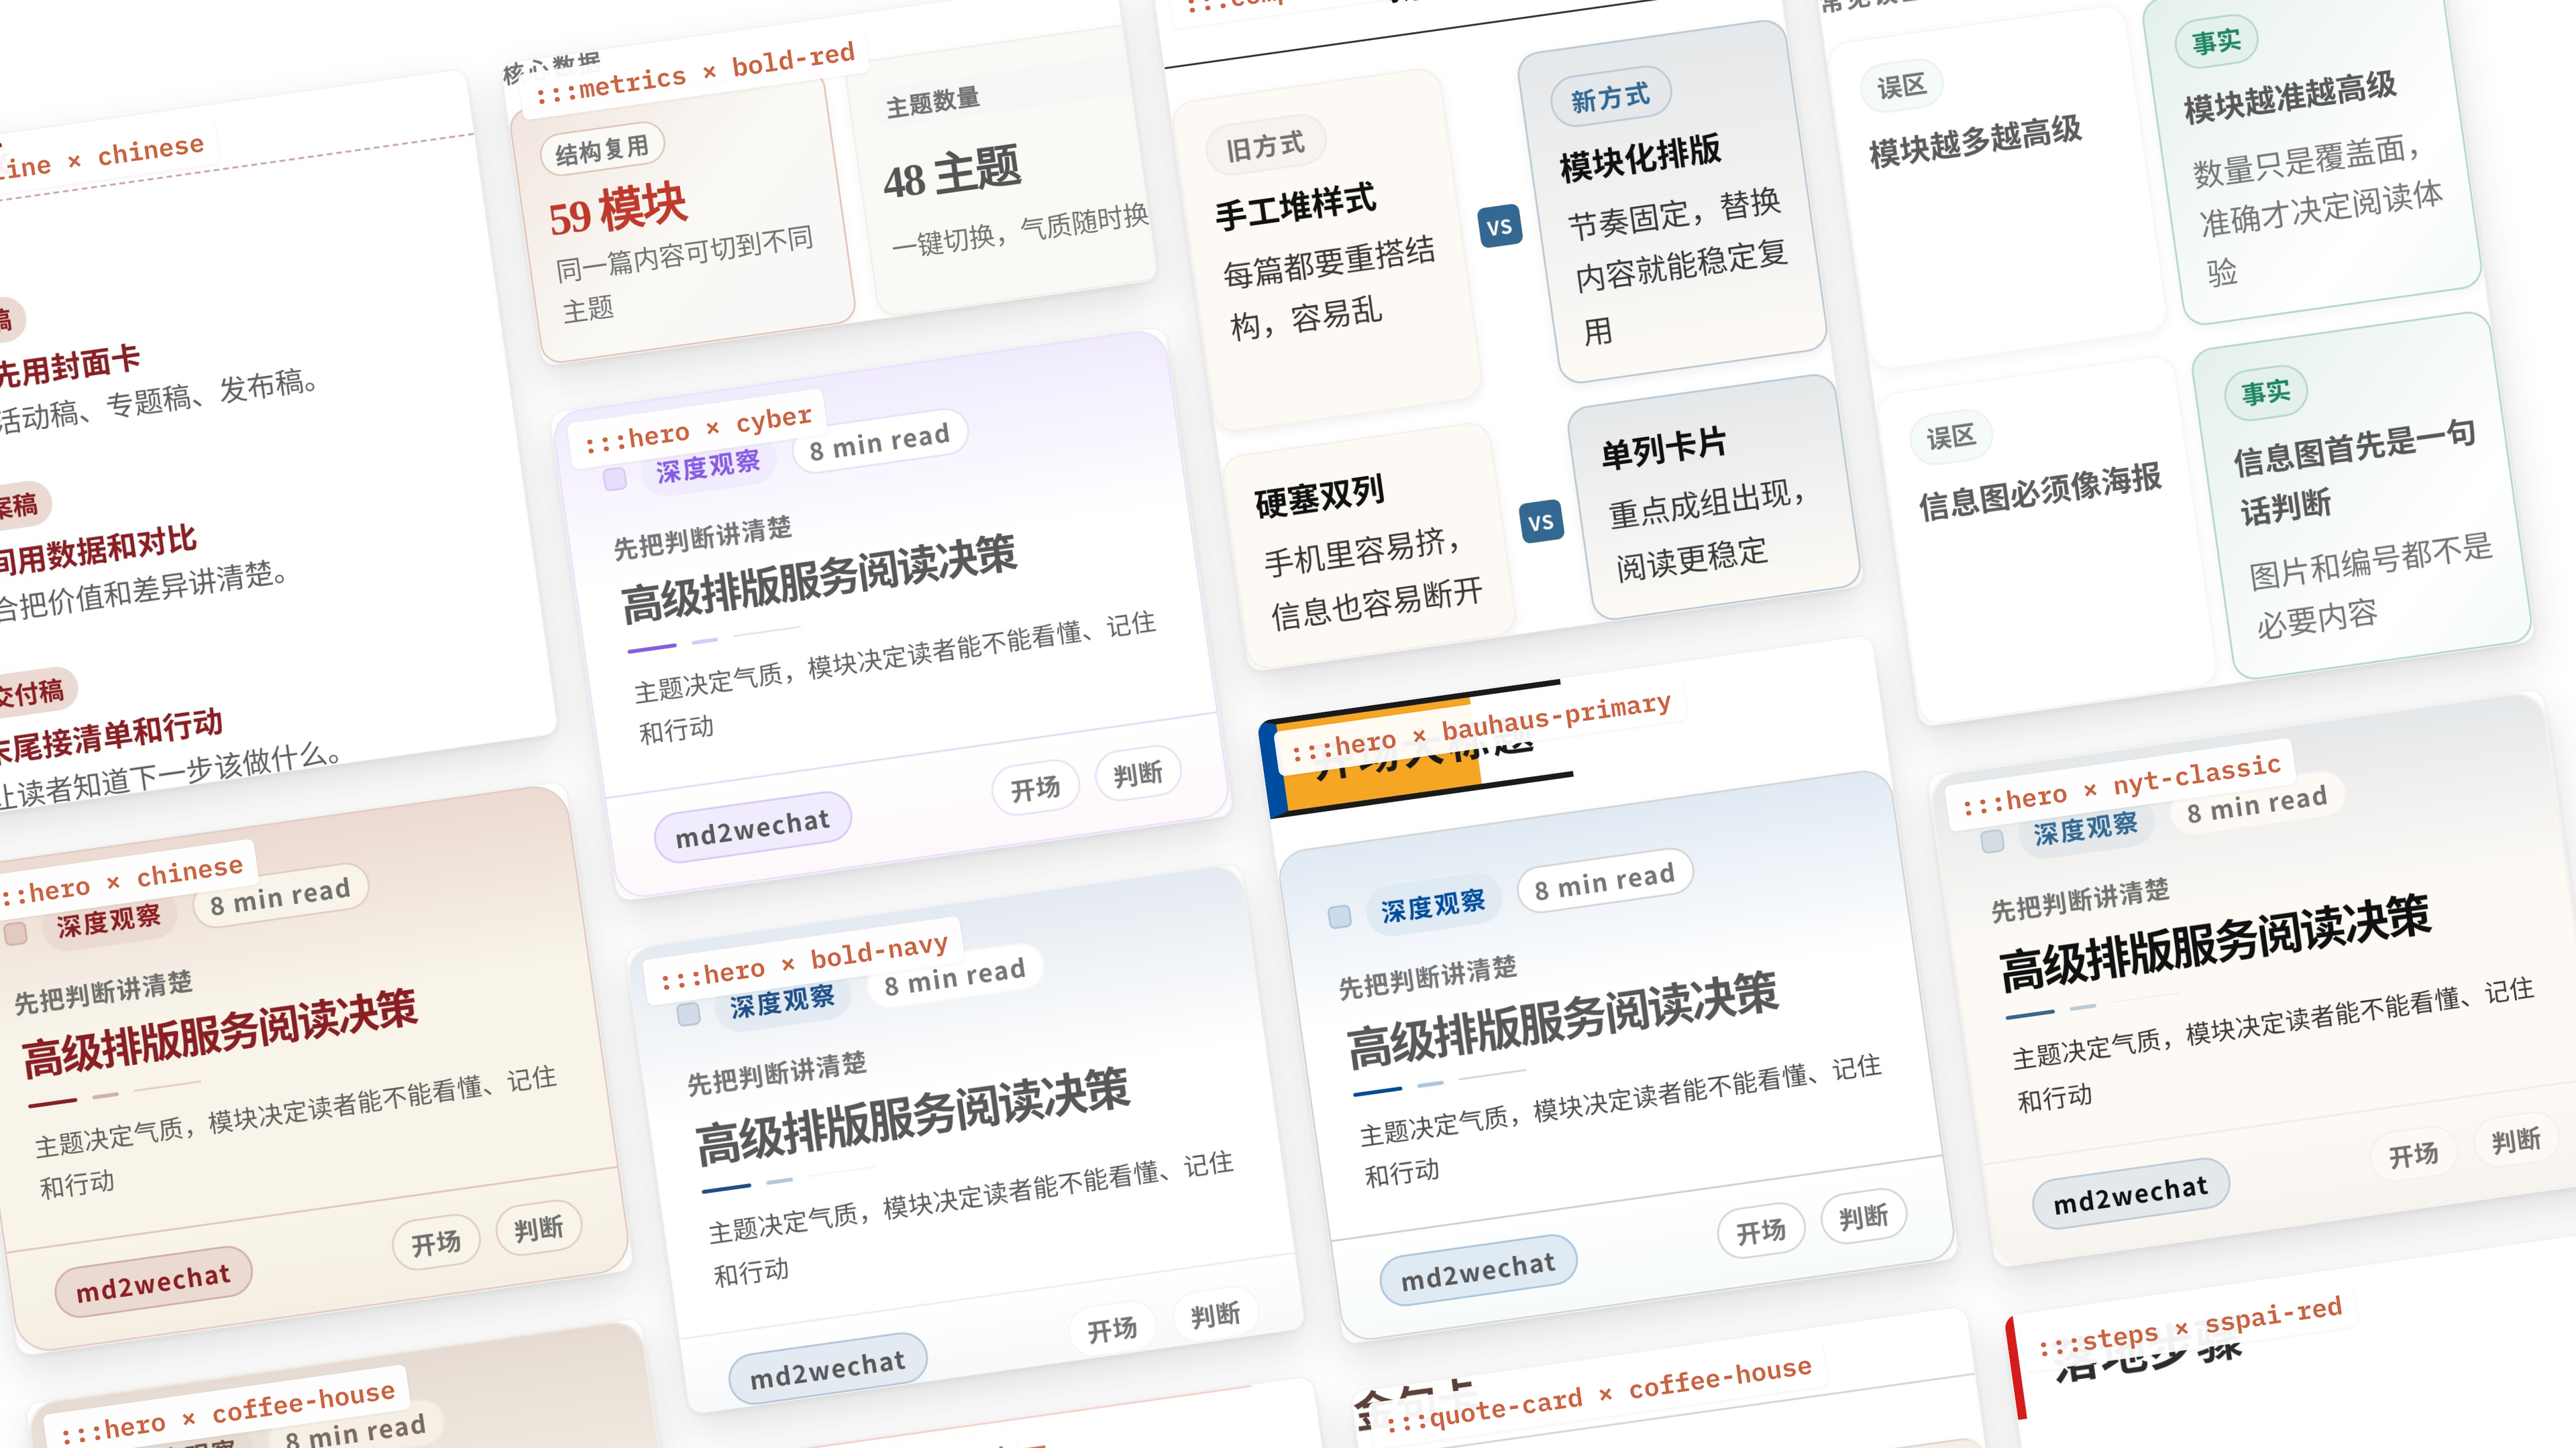Image resolution: width=2576 pixels, height=1448 pixels.
Task: Tick the small square in the bauhaus-primary hero card
Action: [1339, 916]
